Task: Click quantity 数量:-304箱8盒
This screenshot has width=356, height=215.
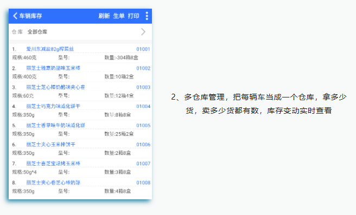Action: pyautogui.click(x=121, y=57)
